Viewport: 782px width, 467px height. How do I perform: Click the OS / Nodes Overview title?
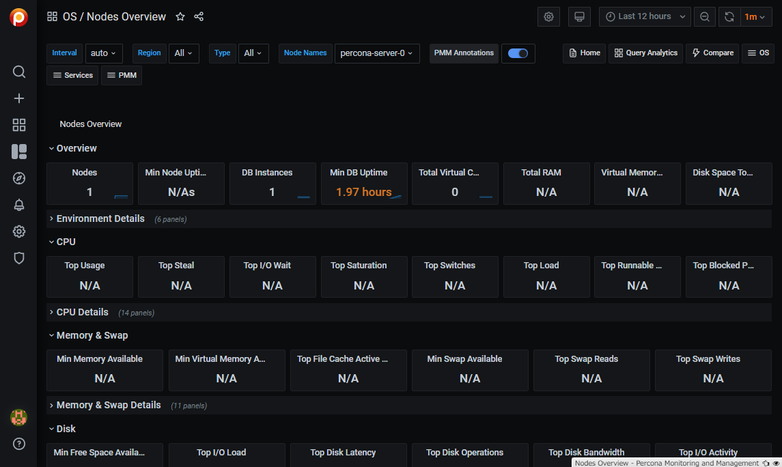coord(114,16)
